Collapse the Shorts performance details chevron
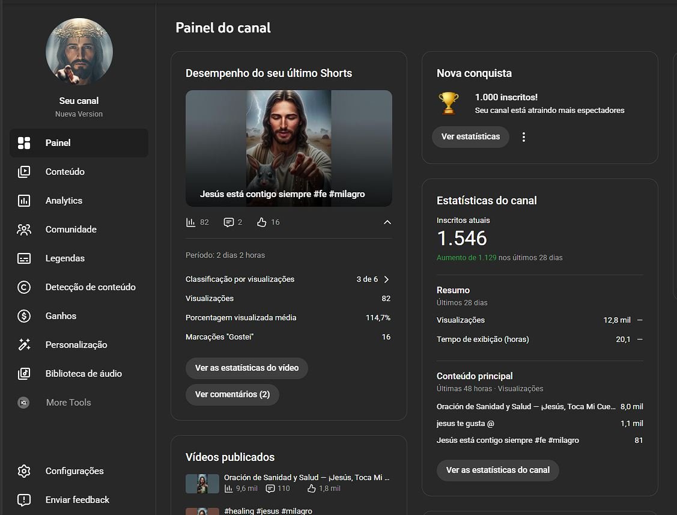Screen dimensions: 677x515 click(387, 222)
